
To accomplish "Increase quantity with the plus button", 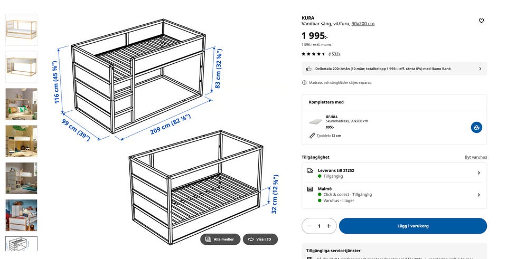I will click(328, 226).
